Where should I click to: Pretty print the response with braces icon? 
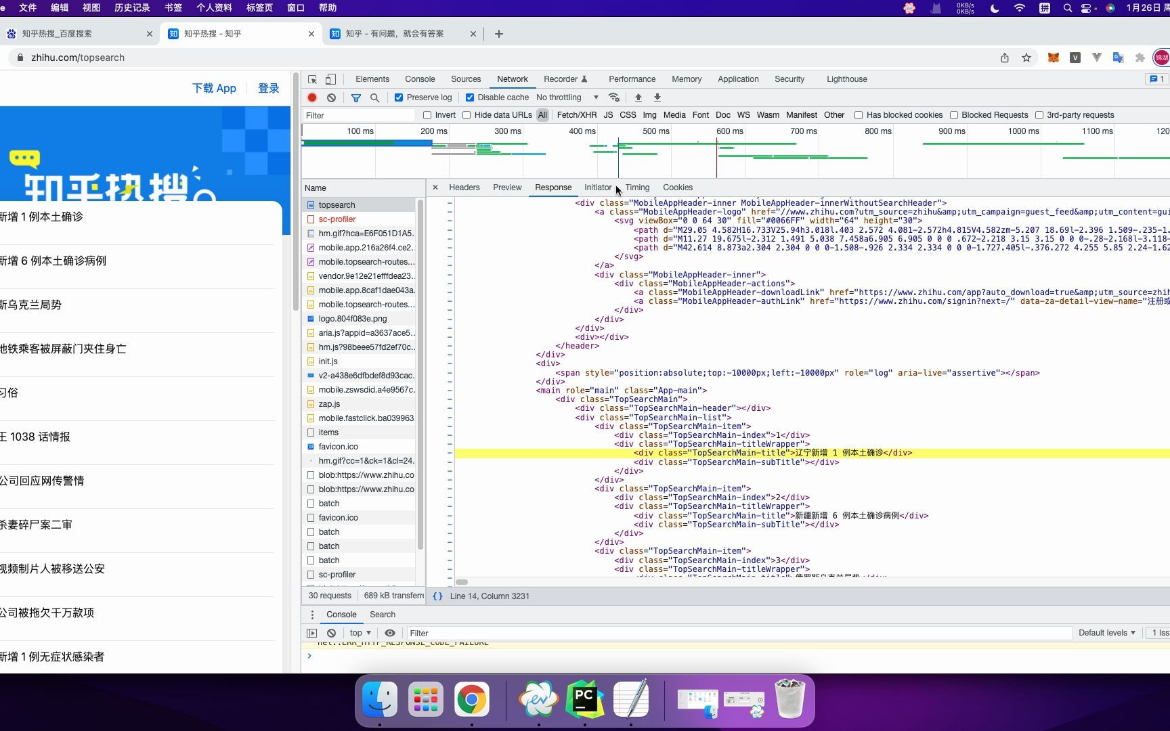pyautogui.click(x=437, y=596)
